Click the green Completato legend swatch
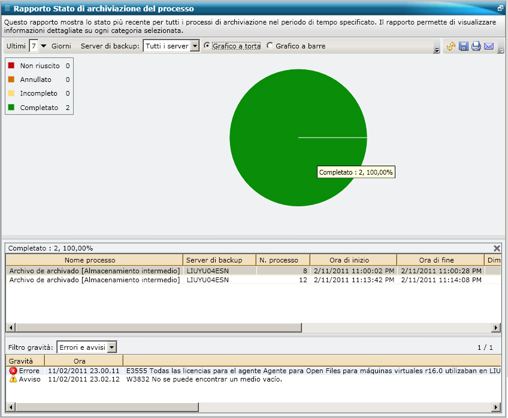This screenshot has width=508, height=418. click(11, 108)
